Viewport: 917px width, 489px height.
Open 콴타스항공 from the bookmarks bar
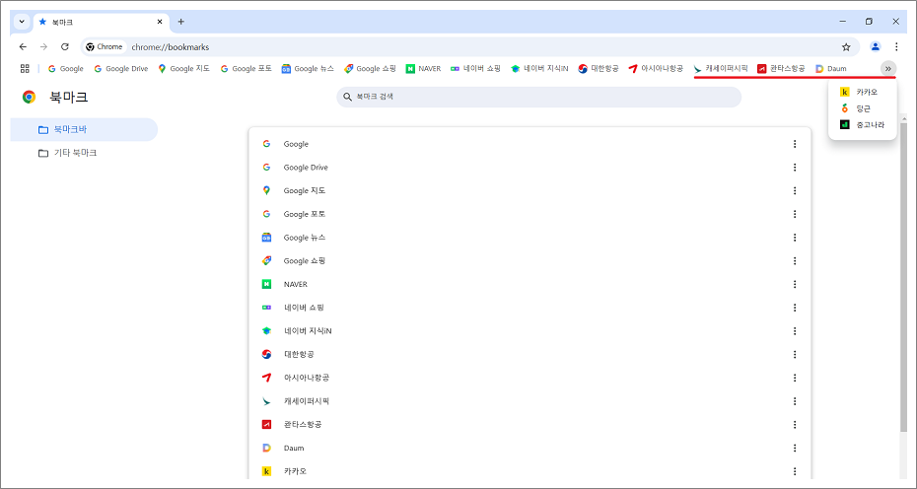pyautogui.click(x=781, y=68)
